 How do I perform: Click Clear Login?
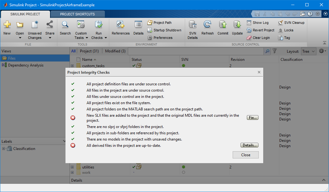(x=258, y=38)
